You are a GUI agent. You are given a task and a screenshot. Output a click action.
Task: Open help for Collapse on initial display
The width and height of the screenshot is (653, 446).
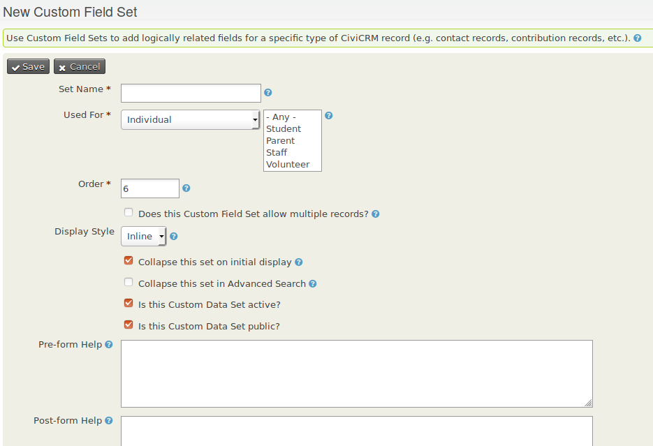(x=299, y=262)
